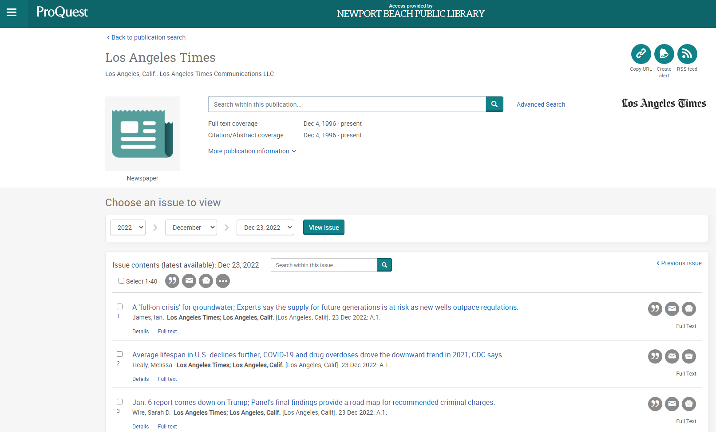Open the hamburger main menu
Screen dimensions: 716x432
(x=12, y=12)
